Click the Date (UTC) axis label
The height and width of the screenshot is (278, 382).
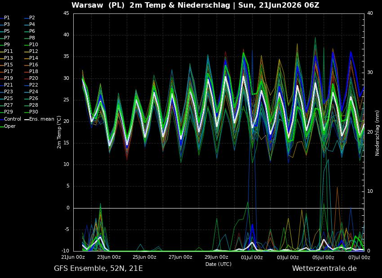click(218, 264)
